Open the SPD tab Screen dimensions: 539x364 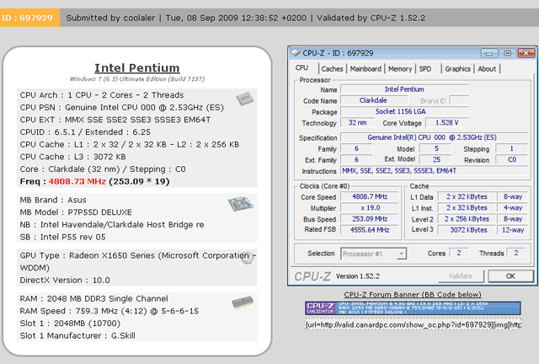pos(425,69)
